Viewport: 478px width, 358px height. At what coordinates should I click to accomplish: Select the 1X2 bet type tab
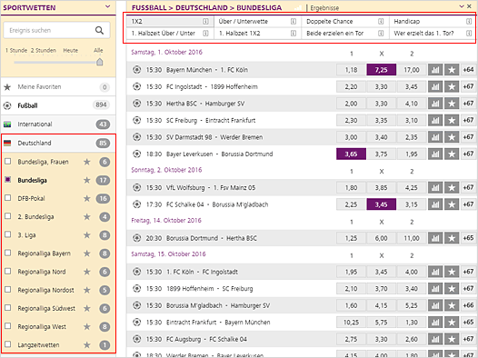pos(170,21)
